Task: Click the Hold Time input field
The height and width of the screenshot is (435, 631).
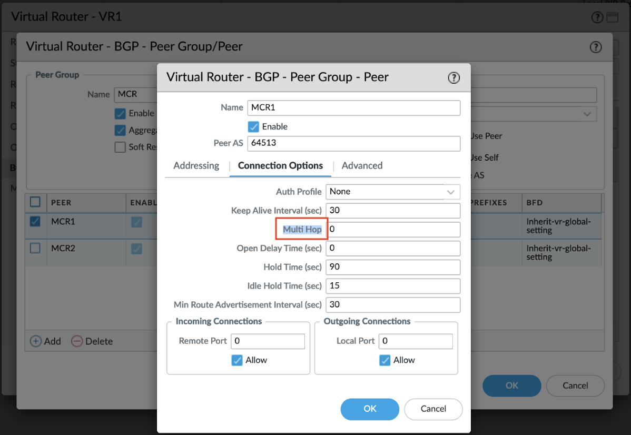Action: tap(393, 267)
